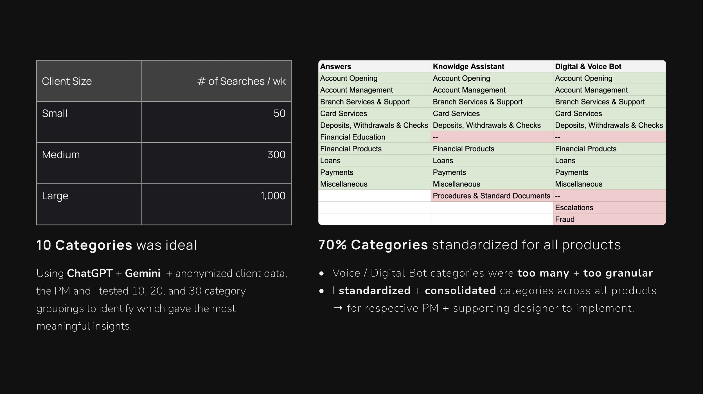
Task: Select 'Deposits, Withdrawals & Checks' under Knowldge Assistant
Action: point(492,125)
